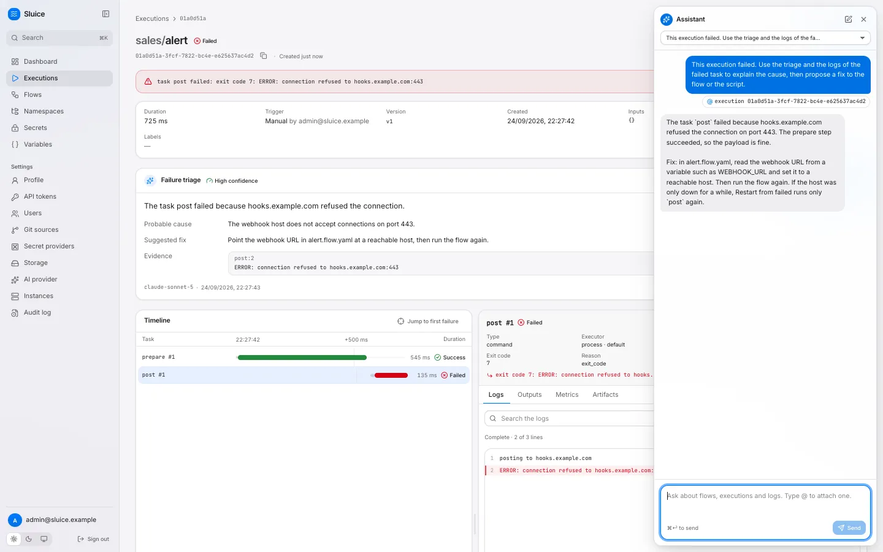
Task: Open Namespaces in the sidebar
Action: click(59, 111)
